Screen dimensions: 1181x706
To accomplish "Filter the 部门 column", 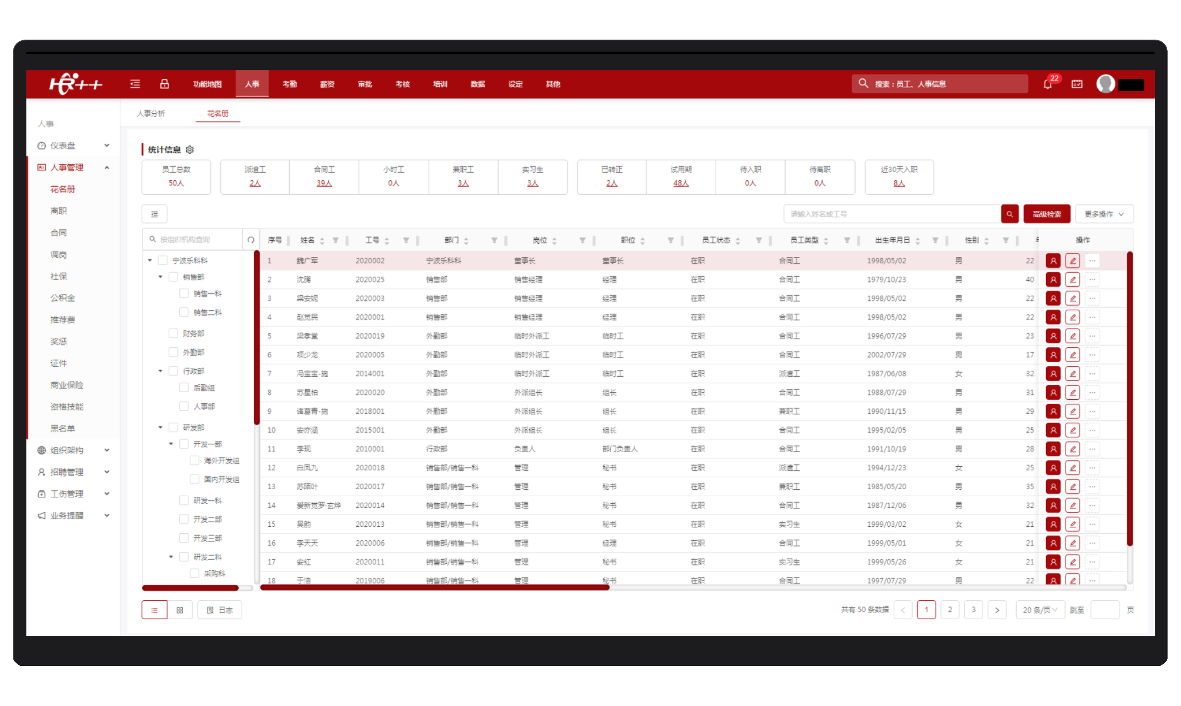I will coord(494,240).
